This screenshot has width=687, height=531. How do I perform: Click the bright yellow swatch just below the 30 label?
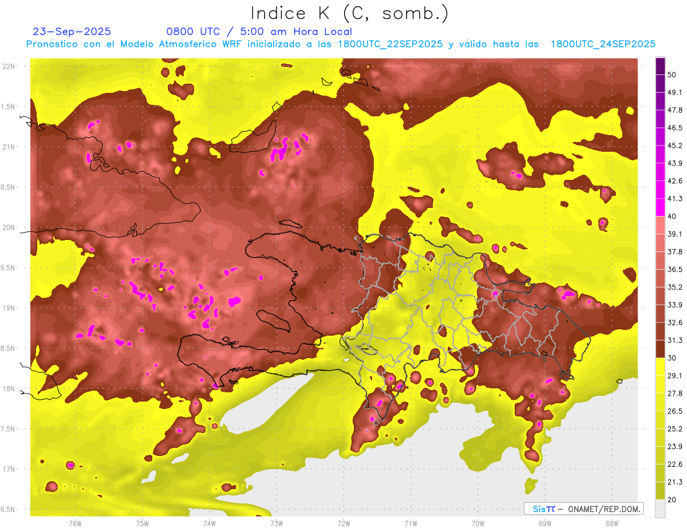(660, 367)
